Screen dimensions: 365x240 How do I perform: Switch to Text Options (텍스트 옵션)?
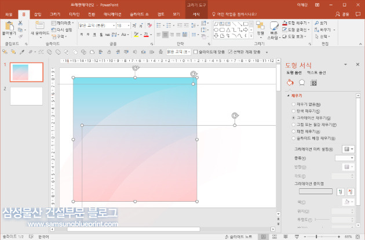316,72
